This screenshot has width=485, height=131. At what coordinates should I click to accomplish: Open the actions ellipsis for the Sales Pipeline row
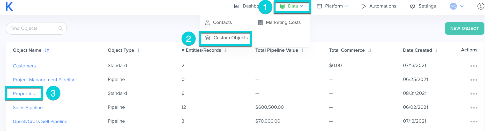(474, 108)
